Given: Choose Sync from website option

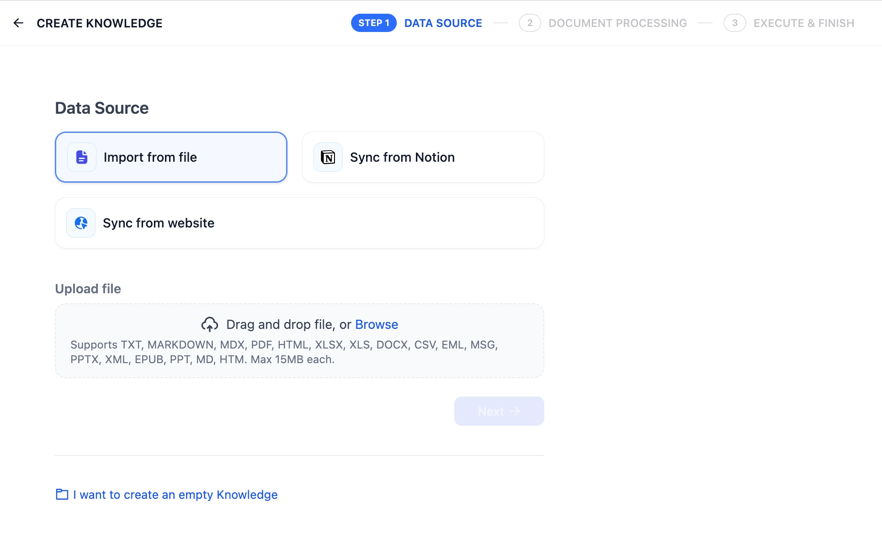Looking at the screenshot, I should (299, 223).
